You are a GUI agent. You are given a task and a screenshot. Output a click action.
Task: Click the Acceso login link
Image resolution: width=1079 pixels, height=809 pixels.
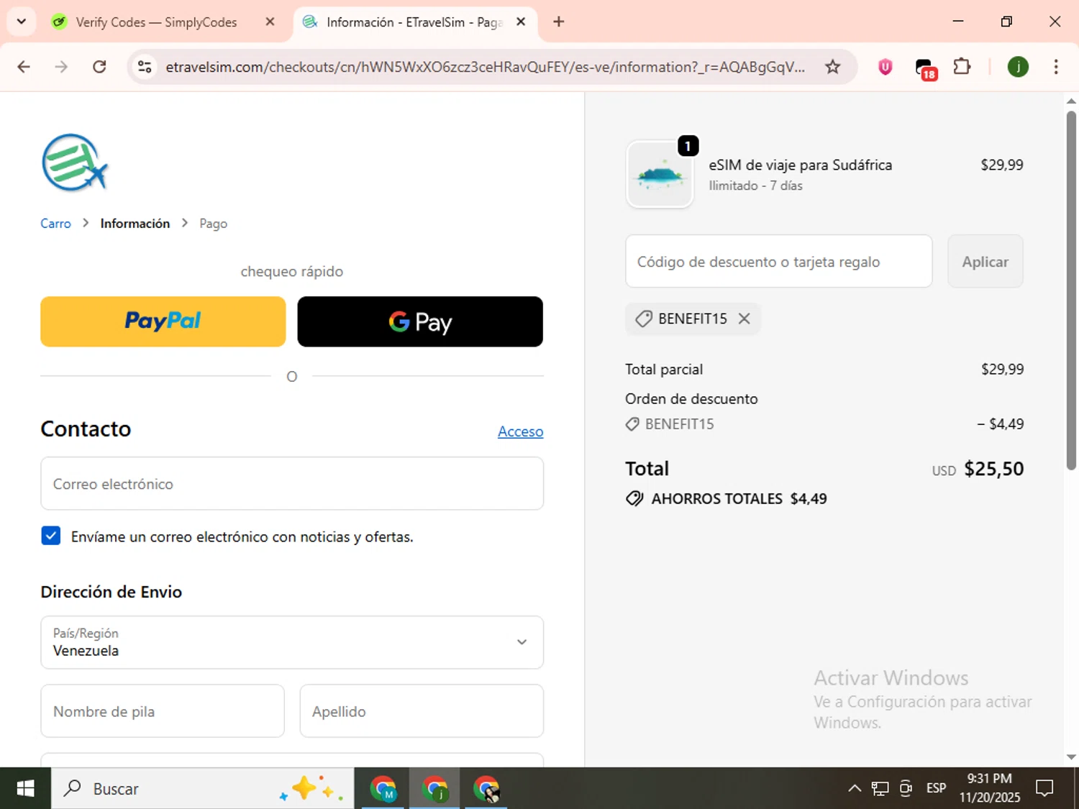pyautogui.click(x=521, y=431)
